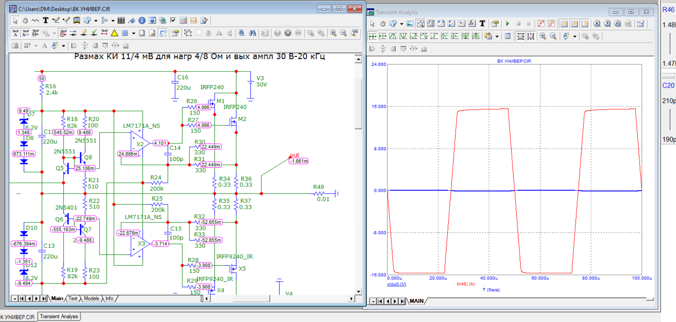Viewport: 676px width, 322px height.
Task: Click the bold T text icon in Transient Analysis
Action: (x=482, y=24)
